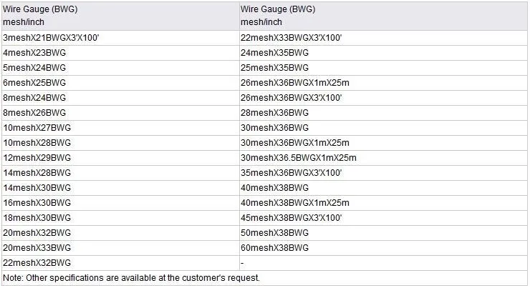Image resolution: width=530 pixels, height=288 pixels.
Task: Select the 45meshX38BWGX3'X100' cell
Action: click(x=383, y=218)
